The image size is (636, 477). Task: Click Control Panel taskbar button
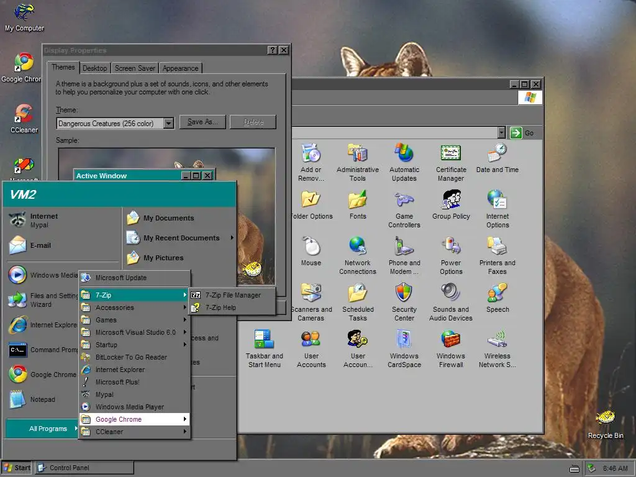coord(84,468)
